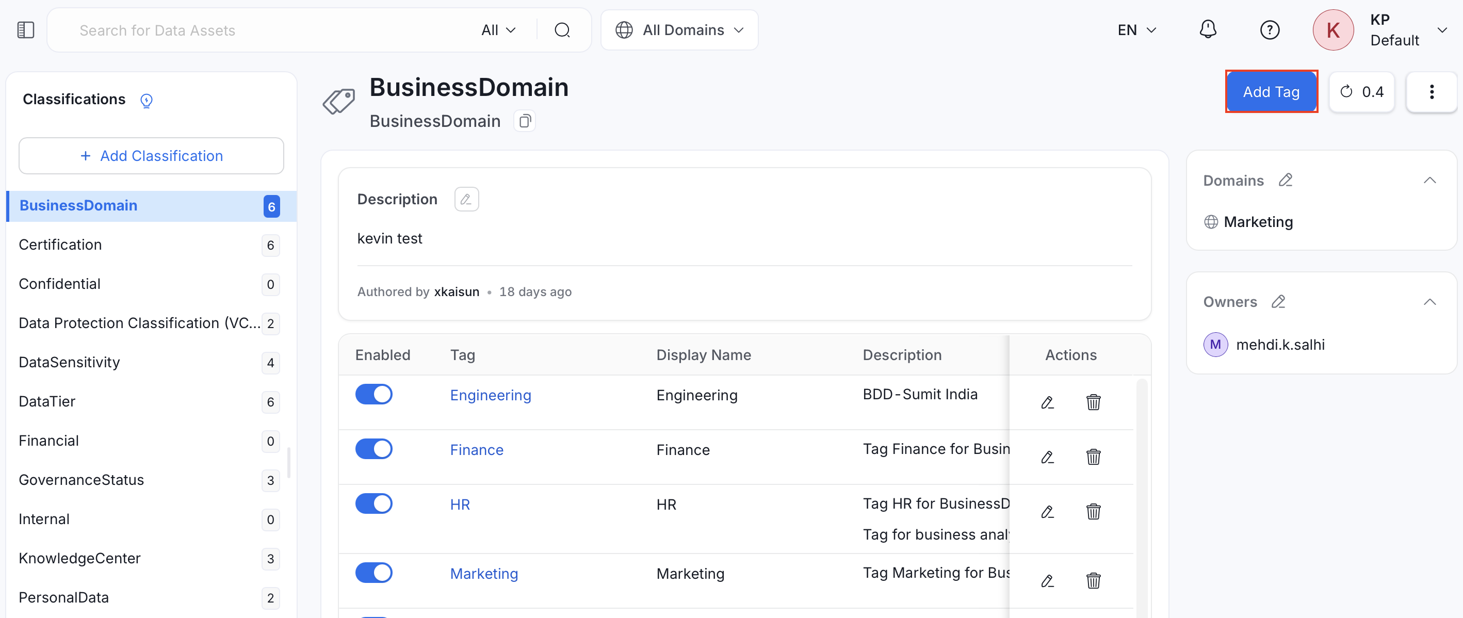Open the help question mark icon
The image size is (1463, 618).
1270,30
